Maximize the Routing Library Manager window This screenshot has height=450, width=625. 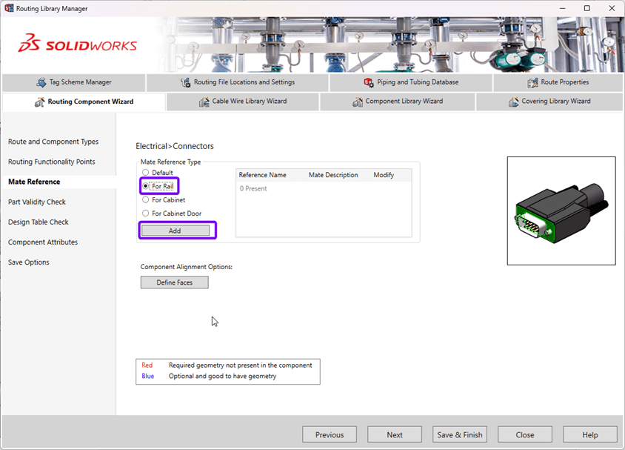coord(587,8)
